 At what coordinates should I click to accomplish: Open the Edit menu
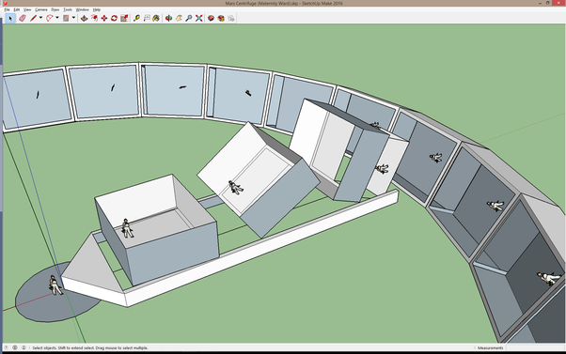(17, 9)
